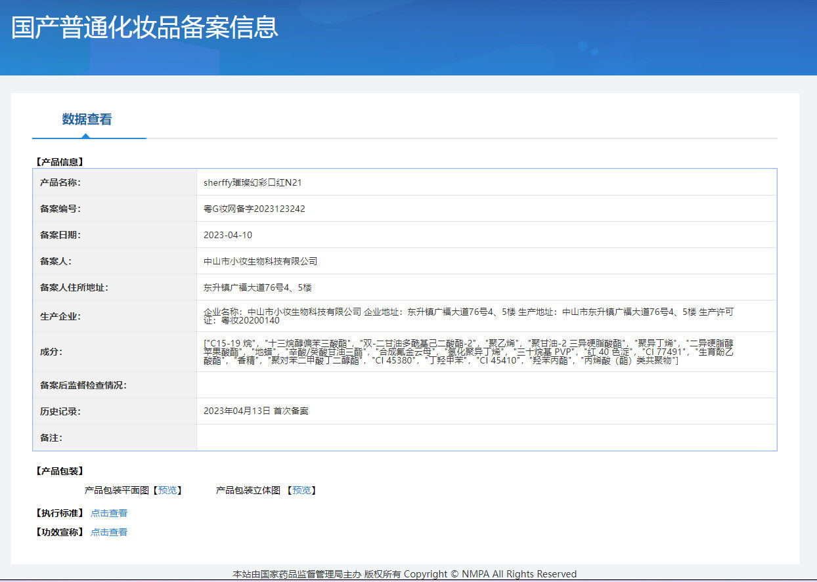The width and height of the screenshot is (817, 582).
Task: Click the 【执行标准】 label
Action: [x=60, y=513]
